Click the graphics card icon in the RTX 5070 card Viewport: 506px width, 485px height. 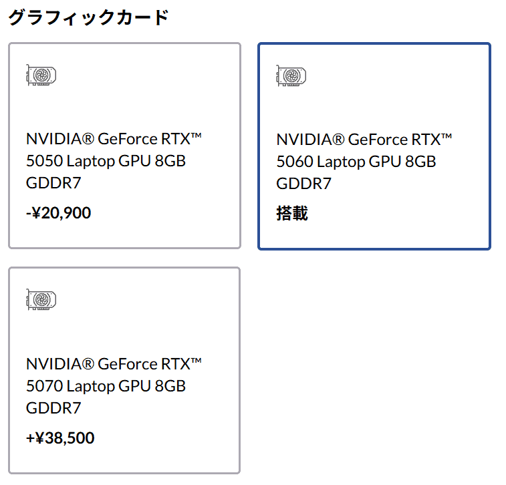[x=41, y=299]
